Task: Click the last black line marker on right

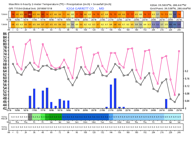Action: coord(179,94)
